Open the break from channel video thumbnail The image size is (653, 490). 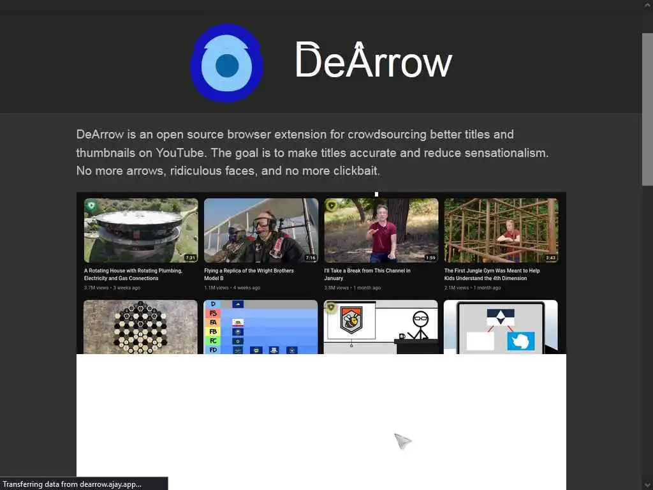click(381, 230)
